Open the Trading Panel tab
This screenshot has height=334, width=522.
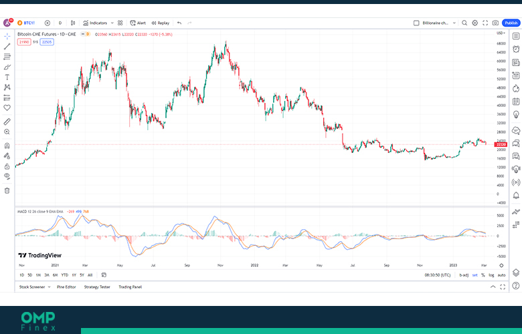(x=130, y=287)
